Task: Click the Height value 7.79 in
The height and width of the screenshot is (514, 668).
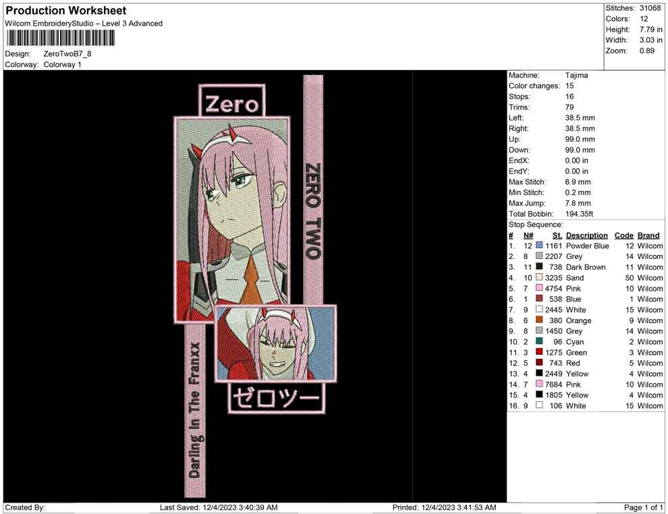Action: (650, 30)
